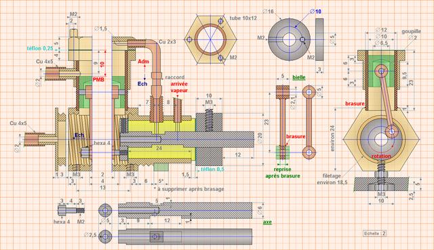Viewport: 434px width, 250px height.
Task: Select the red 'brasure' label on the bielle
Action: (x=296, y=136)
